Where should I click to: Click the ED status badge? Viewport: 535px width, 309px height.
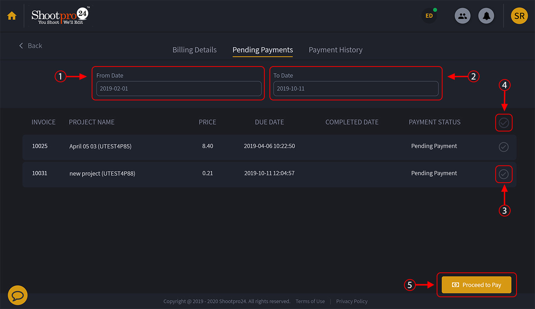429,16
